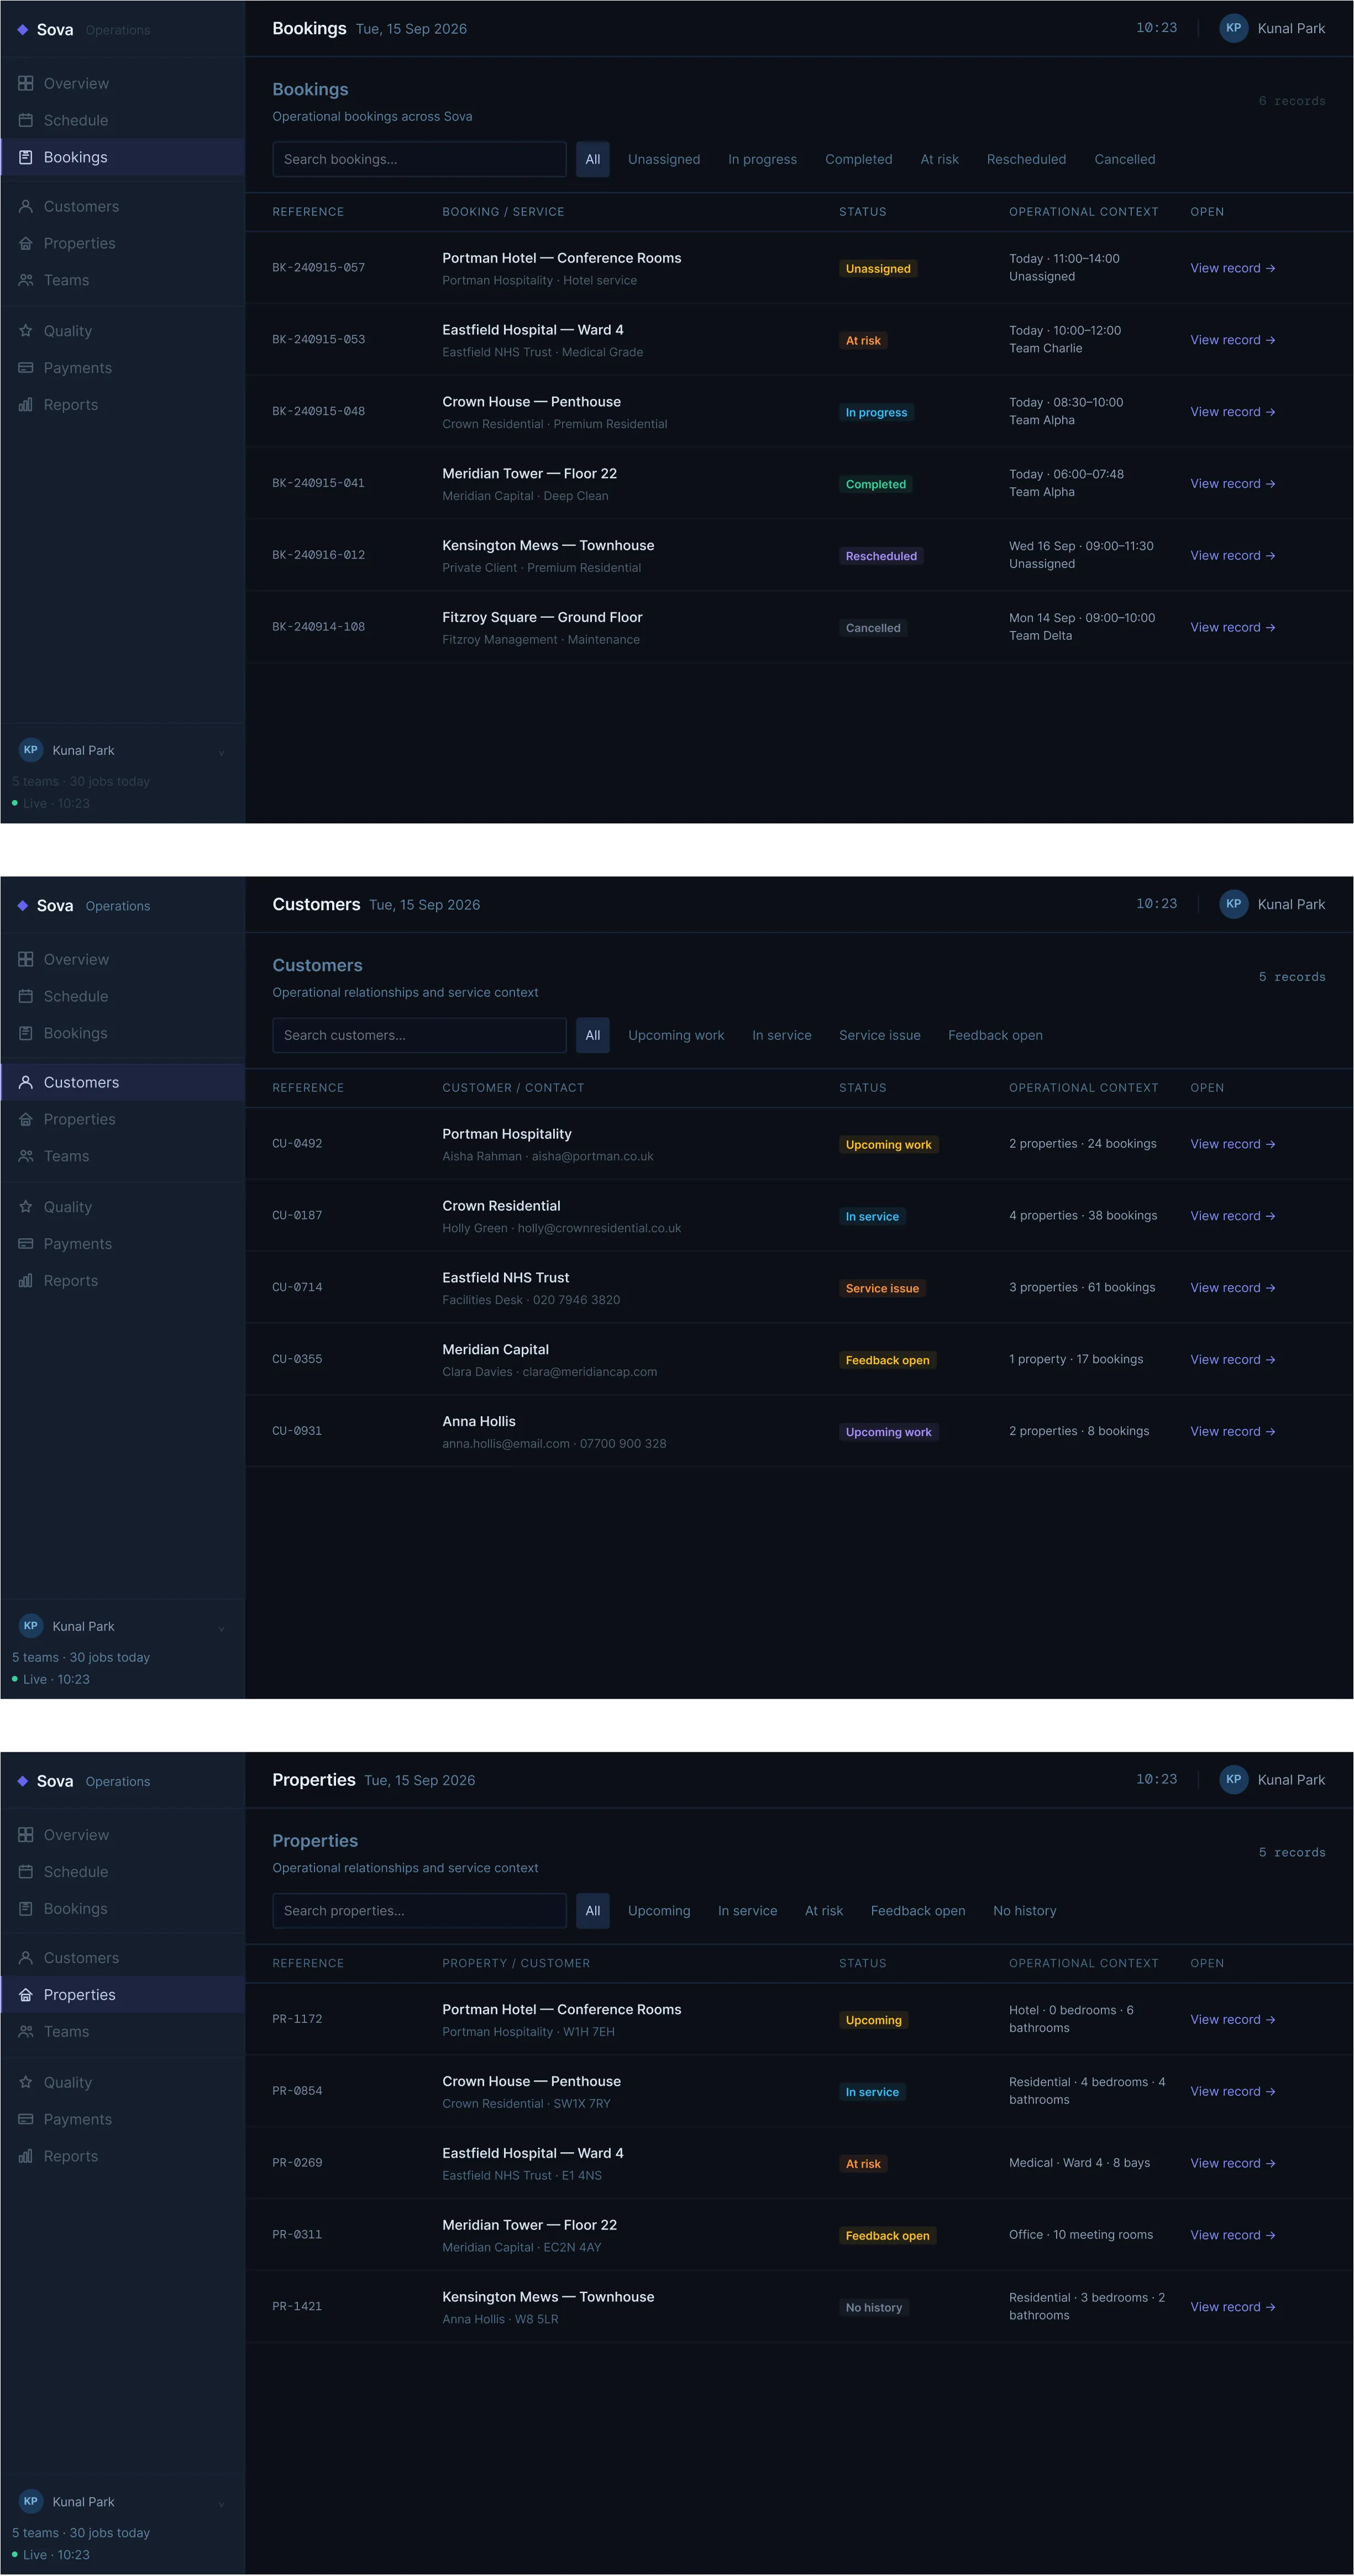
Task: Click KP avatar in Bookings screen header
Action: click(1233, 28)
